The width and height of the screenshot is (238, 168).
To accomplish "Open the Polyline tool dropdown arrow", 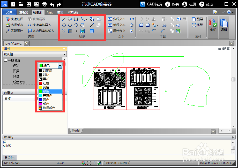I will 86,19.
